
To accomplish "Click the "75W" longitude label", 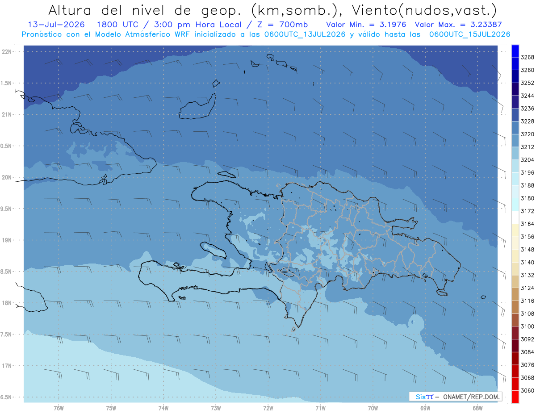I will coord(111,408).
